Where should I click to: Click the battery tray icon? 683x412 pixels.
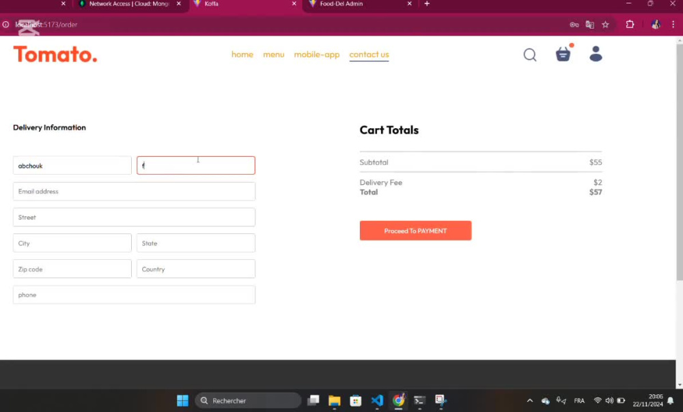coord(621,400)
